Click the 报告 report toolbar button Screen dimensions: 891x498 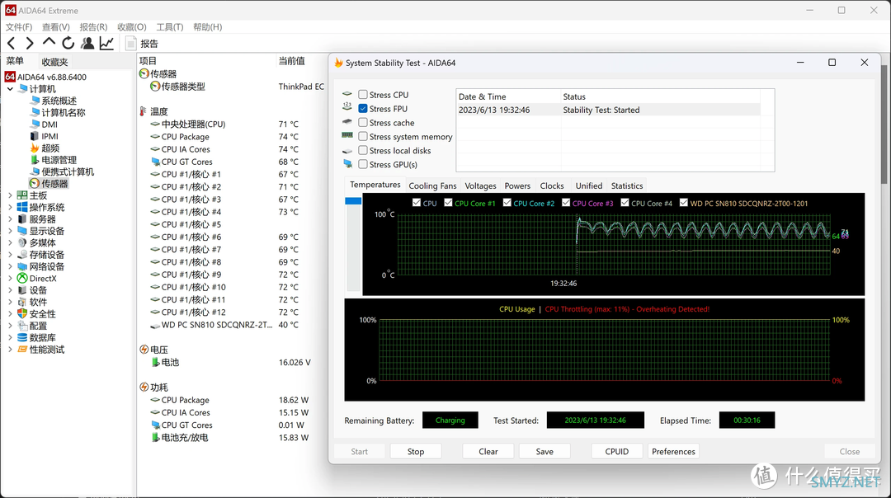click(142, 44)
